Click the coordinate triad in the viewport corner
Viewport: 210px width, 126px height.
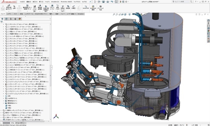[x=56, y=117]
